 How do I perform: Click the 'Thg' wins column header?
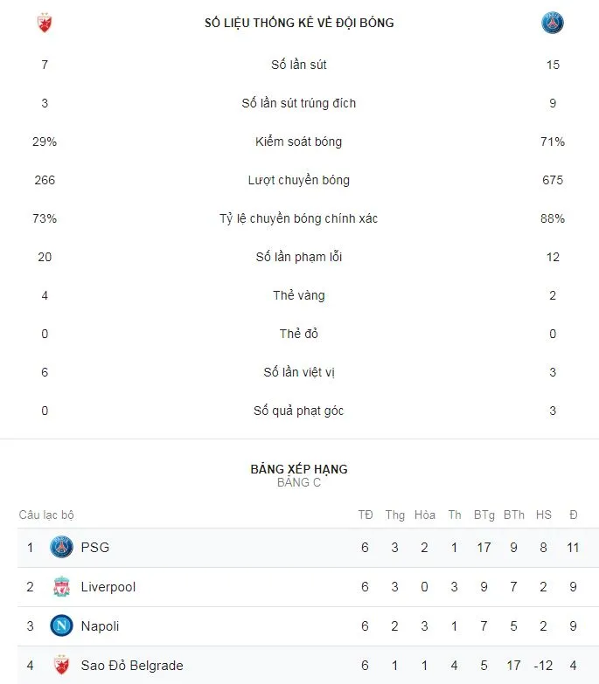click(395, 515)
